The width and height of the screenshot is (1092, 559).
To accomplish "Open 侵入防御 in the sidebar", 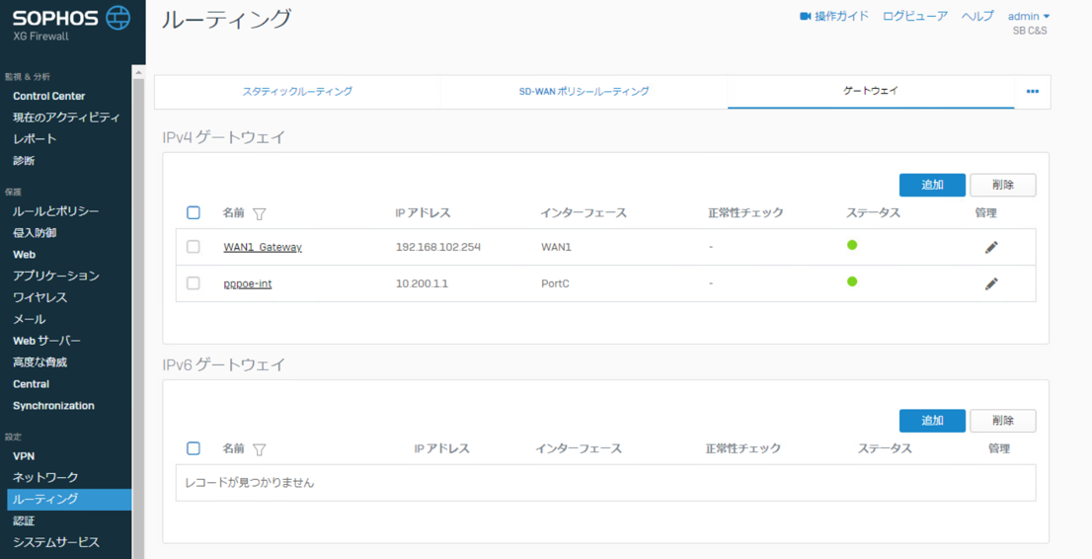I will (35, 233).
